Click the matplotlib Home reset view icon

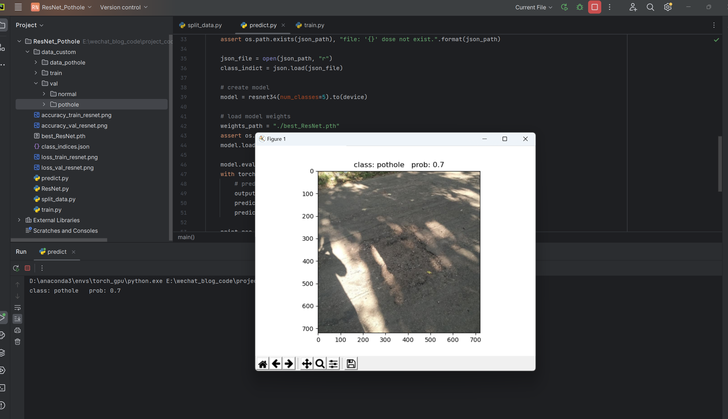(263, 364)
